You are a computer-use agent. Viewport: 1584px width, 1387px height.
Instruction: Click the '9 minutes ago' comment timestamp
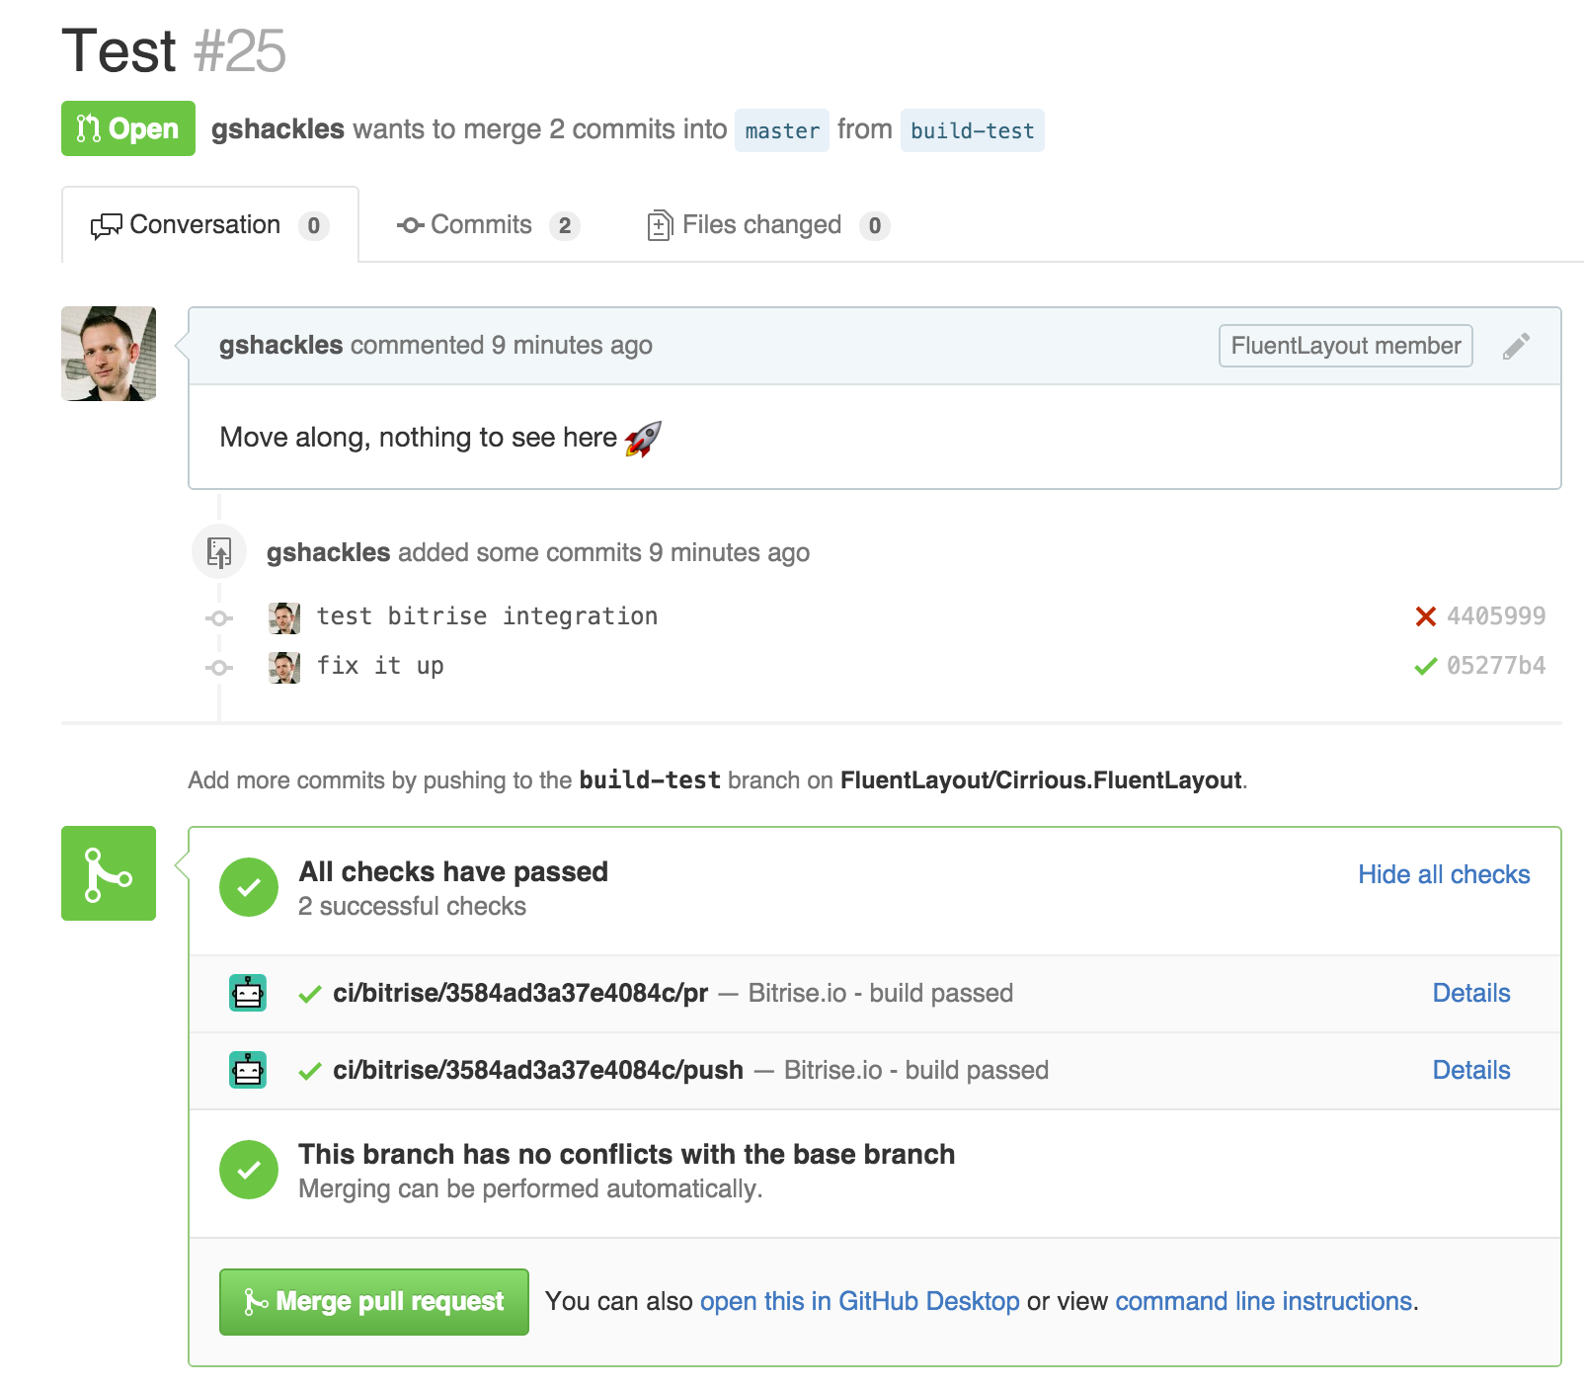(572, 345)
